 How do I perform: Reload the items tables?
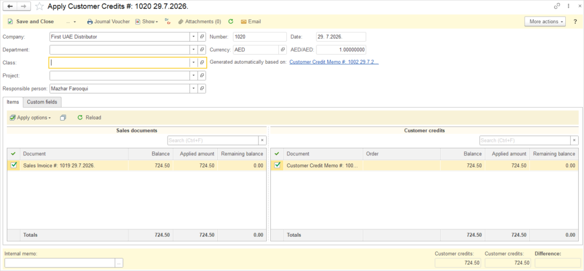click(89, 117)
